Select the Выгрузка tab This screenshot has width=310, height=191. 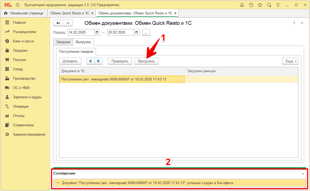83,42
